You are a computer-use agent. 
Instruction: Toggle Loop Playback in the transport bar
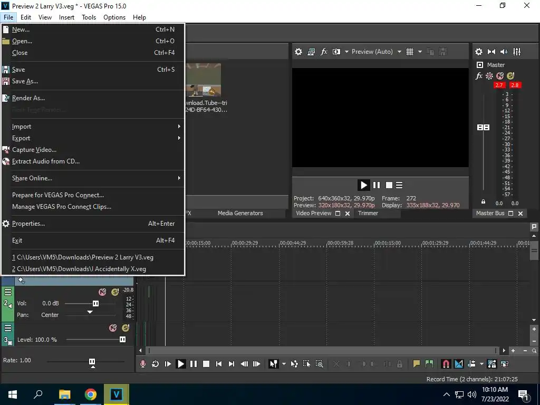156,364
